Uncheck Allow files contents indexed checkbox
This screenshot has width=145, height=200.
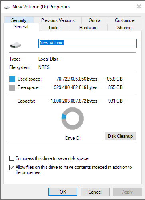(x=12, y=167)
